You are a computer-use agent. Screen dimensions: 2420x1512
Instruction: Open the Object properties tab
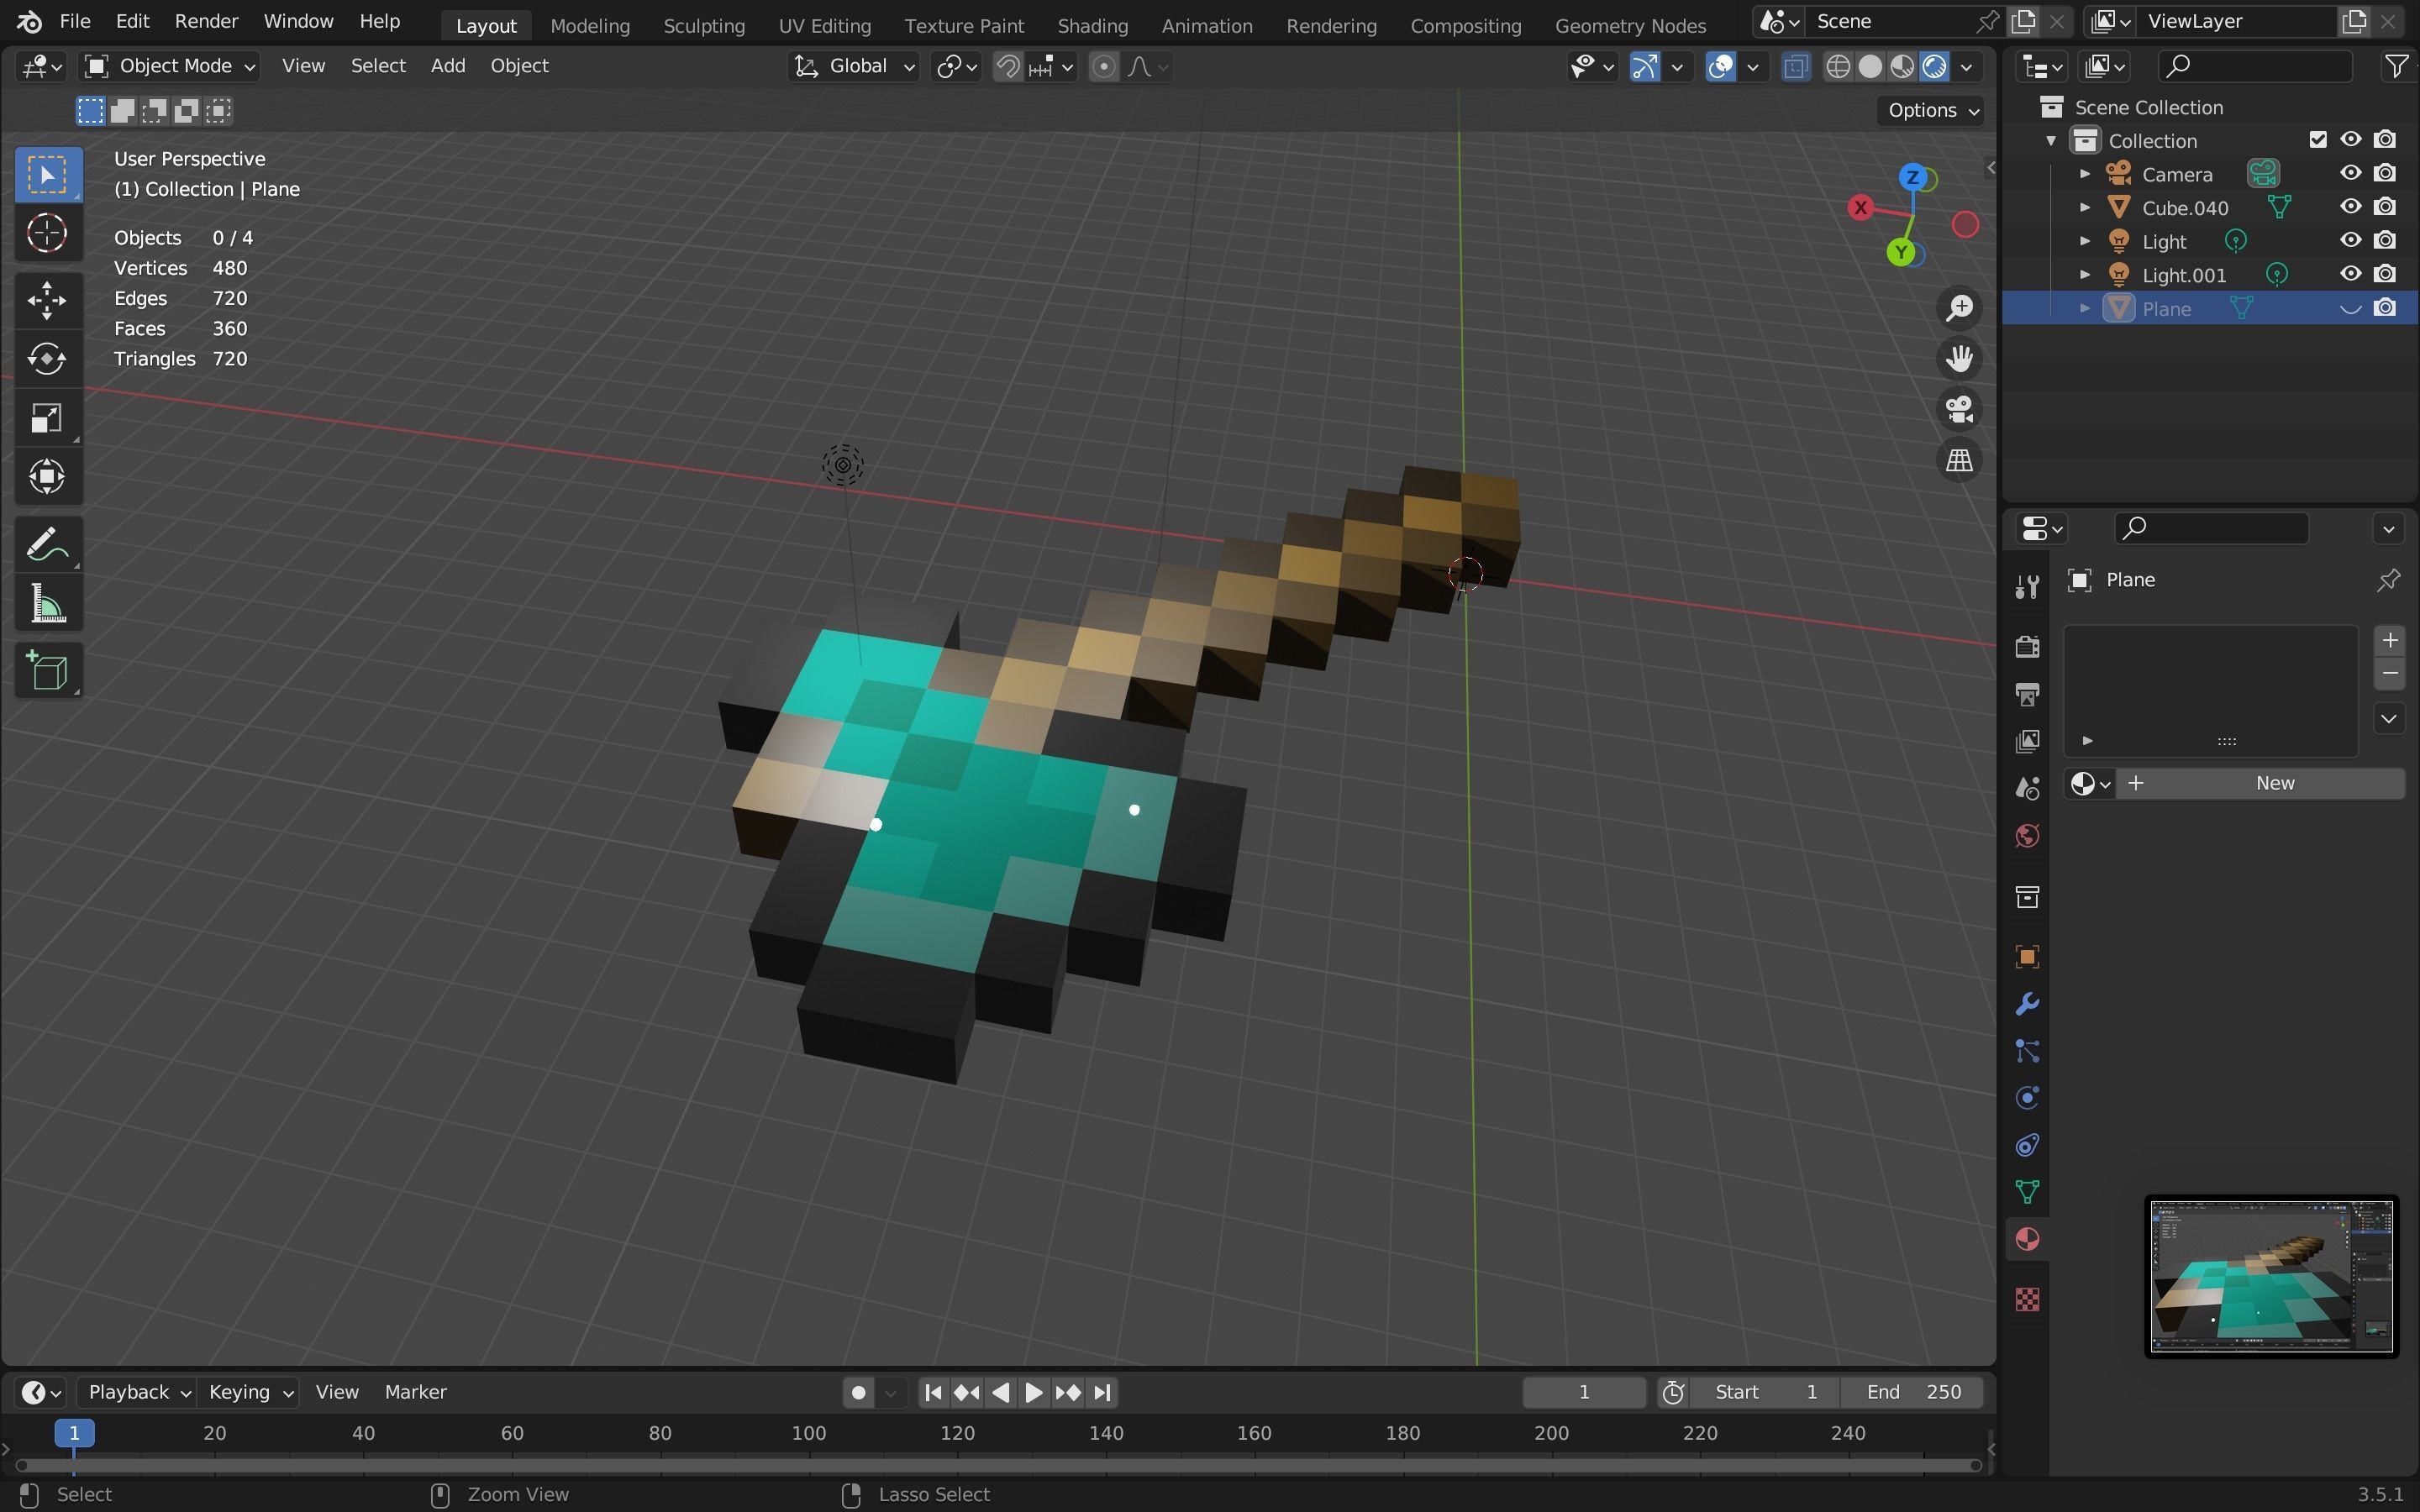[x=2027, y=957]
